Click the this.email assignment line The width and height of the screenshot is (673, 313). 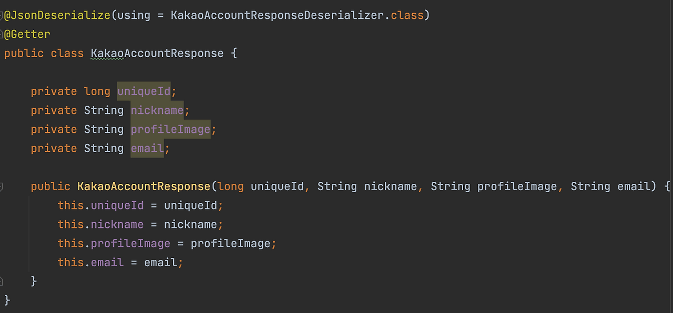pyautogui.click(x=121, y=262)
